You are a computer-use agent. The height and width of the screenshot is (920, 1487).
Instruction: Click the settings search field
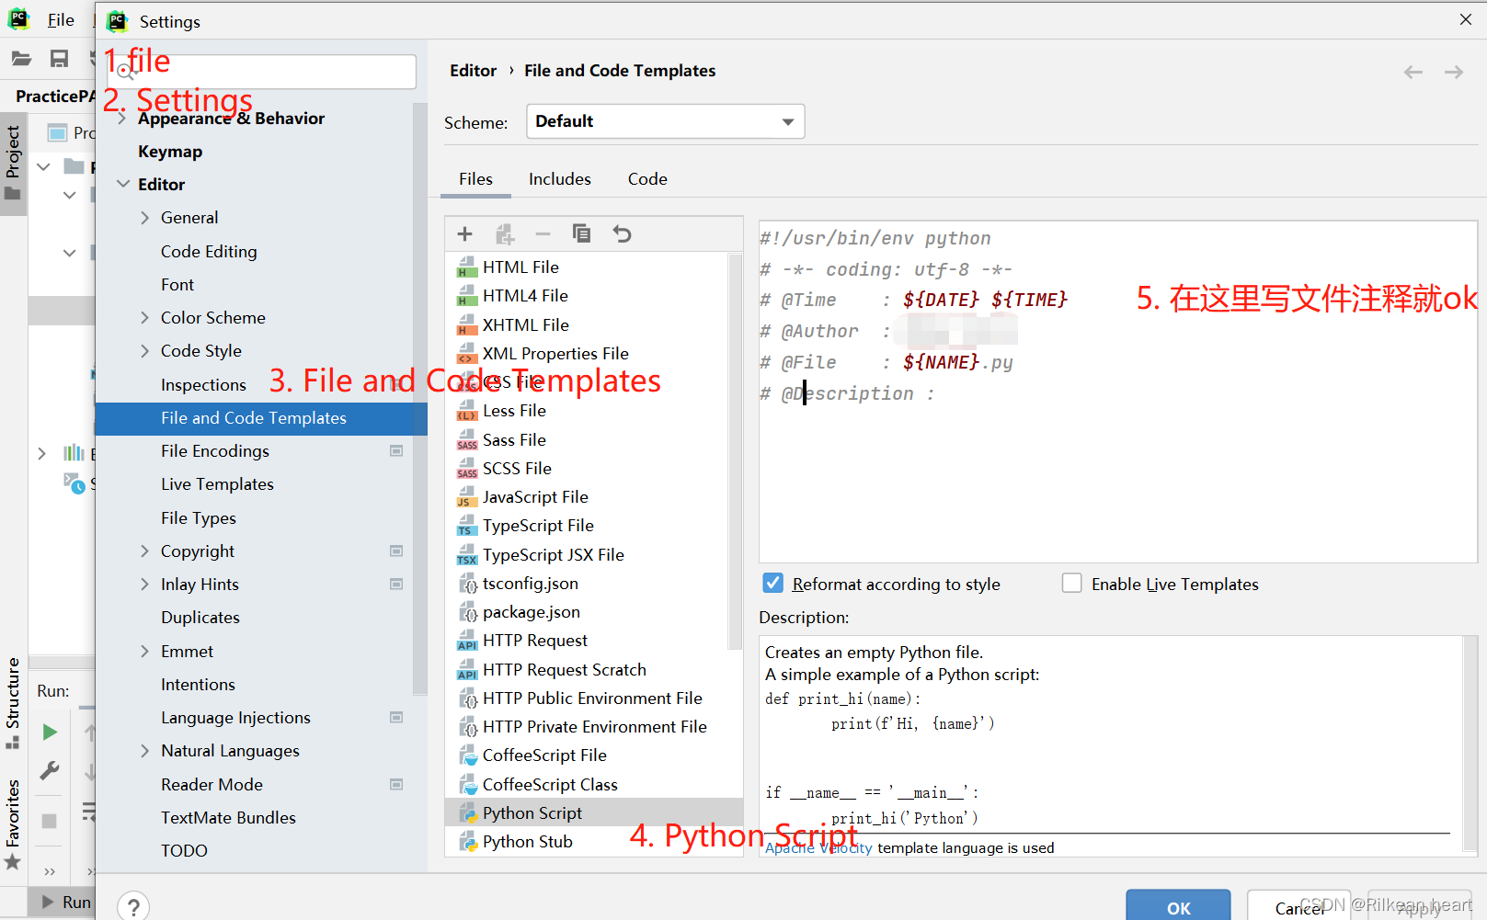click(x=261, y=72)
